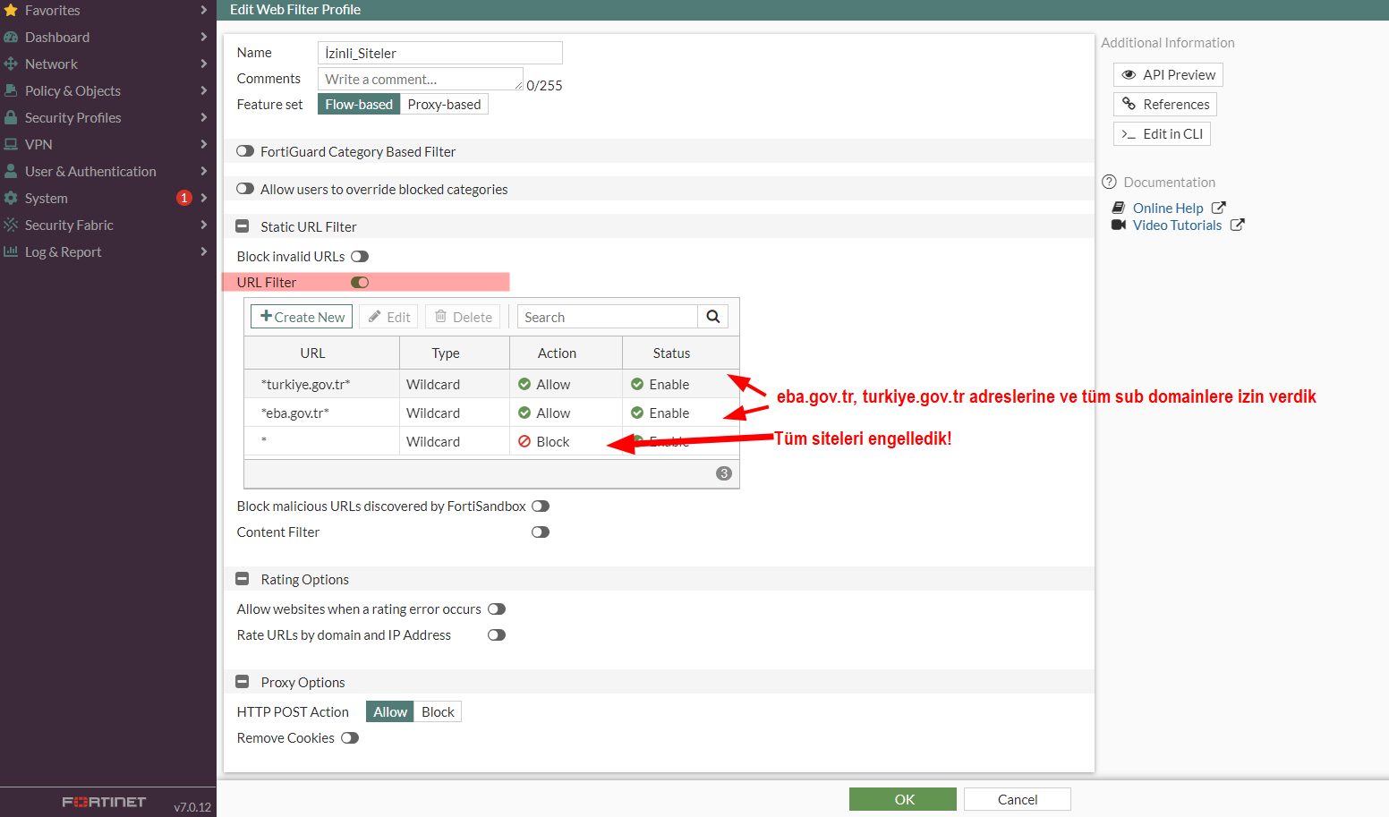Click the Create New button

coord(301,316)
